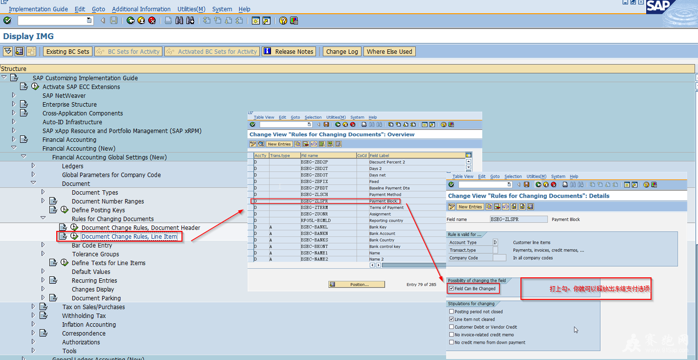Click the Change Log button

[342, 51]
